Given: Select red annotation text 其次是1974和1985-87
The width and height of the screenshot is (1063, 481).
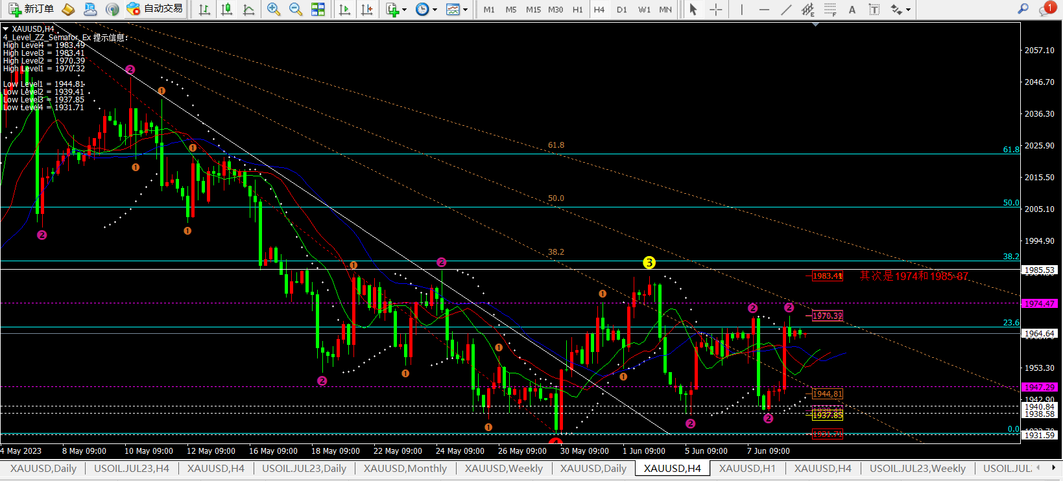Looking at the screenshot, I should click(914, 276).
